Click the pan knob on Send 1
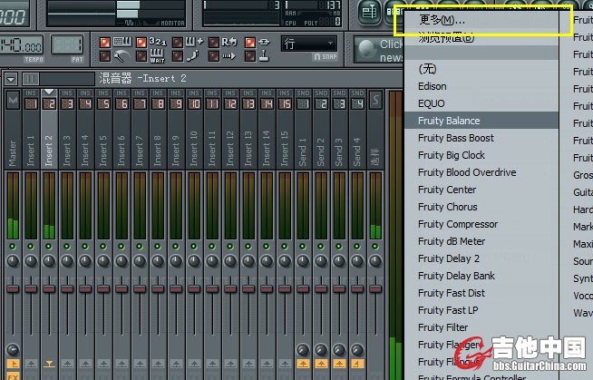The height and width of the screenshot is (380, 593). [x=302, y=261]
